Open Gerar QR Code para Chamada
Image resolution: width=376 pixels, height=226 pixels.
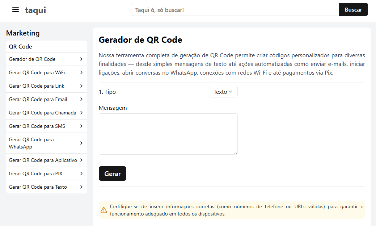(47, 113)
